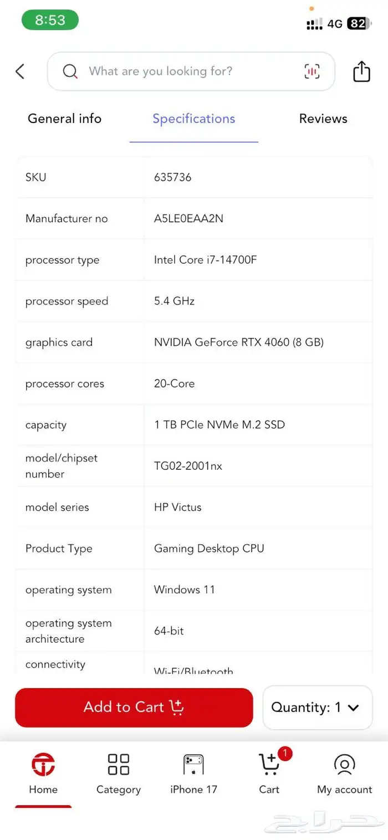Screen dimensions: 388x840
Task: Share this product using the share icon
Action: [361, 71]
